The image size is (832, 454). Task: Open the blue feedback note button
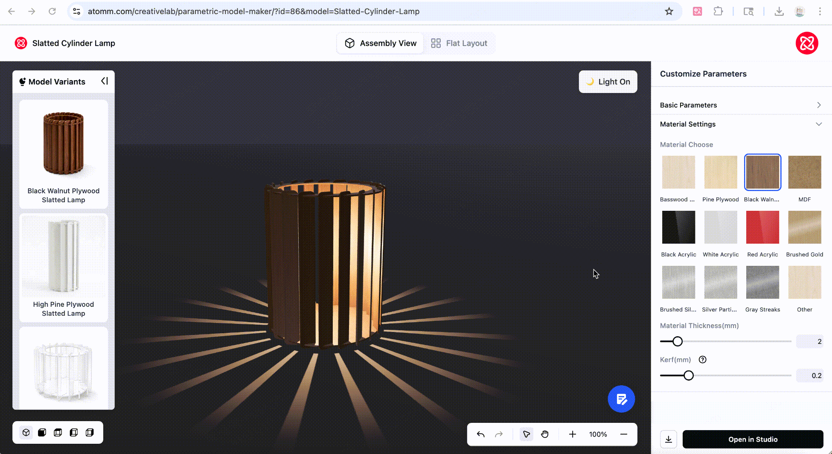point(621,399)
